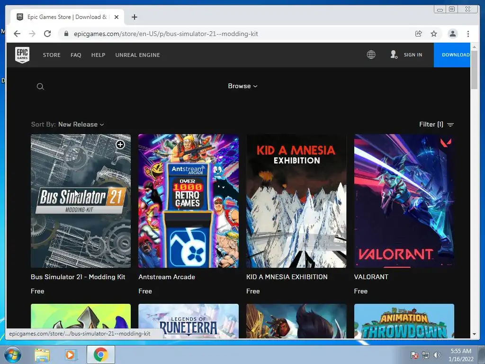The height and width of the screenshot is (364, 485).
Task: Open UNREAL ENGINE navigation item
Action: pyautogui.click(x=138, y=55)
